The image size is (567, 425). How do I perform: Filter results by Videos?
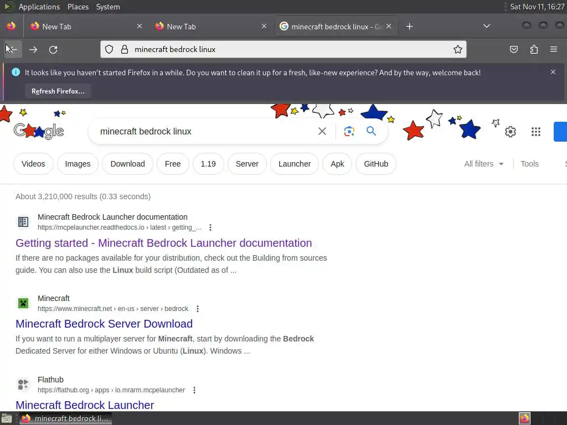[33, 164]
